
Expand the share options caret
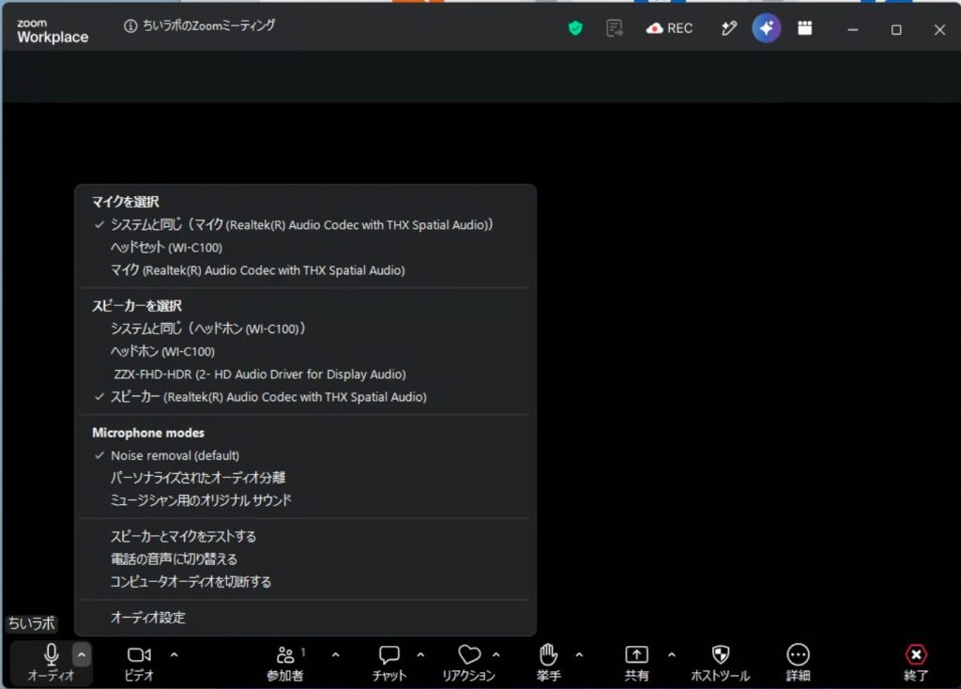[x=672, y=654]
